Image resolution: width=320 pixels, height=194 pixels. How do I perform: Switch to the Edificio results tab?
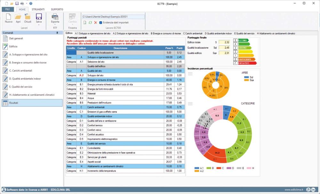69,33
